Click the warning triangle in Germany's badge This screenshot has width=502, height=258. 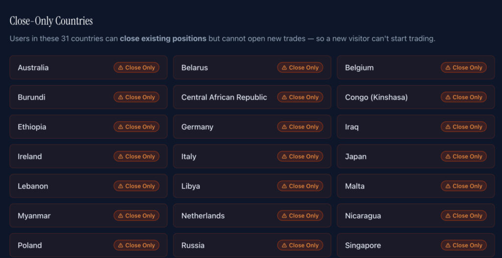pos(284,127)
